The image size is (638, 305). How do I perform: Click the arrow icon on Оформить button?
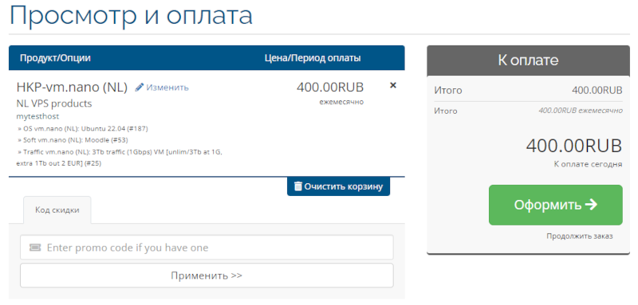(x=591, y=205)
